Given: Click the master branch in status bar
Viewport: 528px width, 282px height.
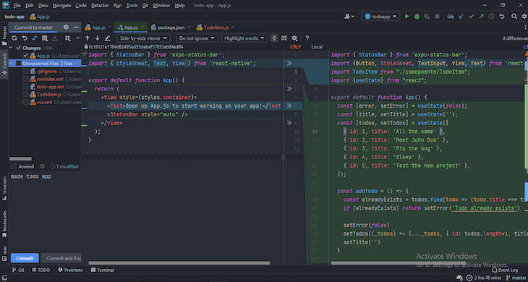Looking at the screenshot, I should (x=516, y=278).
